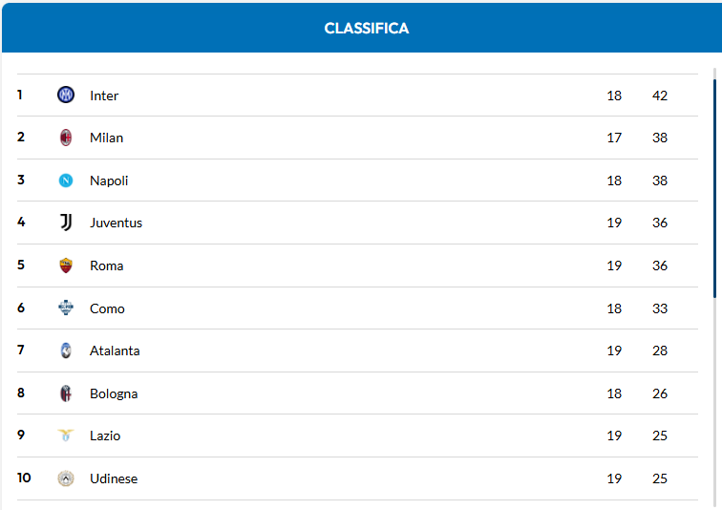The height and width of the screenshot is (510, 722).
Task: Click the Udinese club crest icon
Action: tap(66, 478)
